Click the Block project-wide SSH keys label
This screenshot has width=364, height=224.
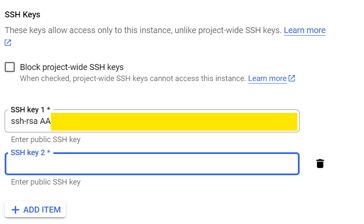point(72,67)
